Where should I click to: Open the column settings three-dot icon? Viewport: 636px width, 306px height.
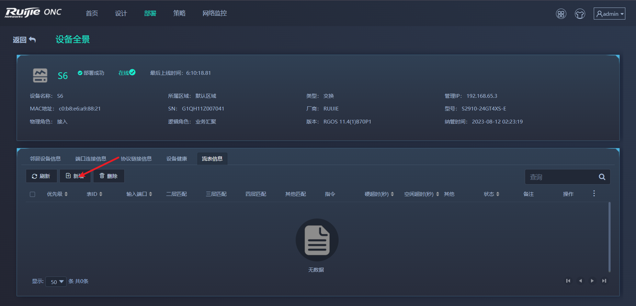[594, 193]
